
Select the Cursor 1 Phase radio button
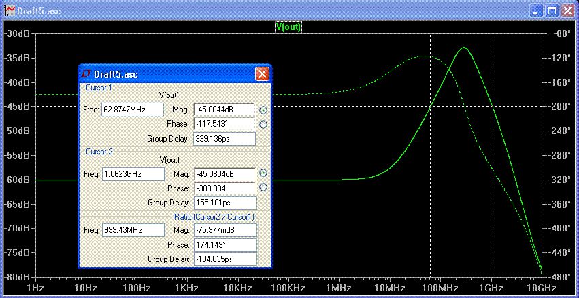pyautogui.click(x=263, y=125)
